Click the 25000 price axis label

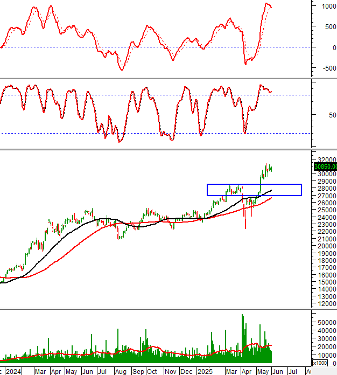pyautogui.click(x=327, y=210)
